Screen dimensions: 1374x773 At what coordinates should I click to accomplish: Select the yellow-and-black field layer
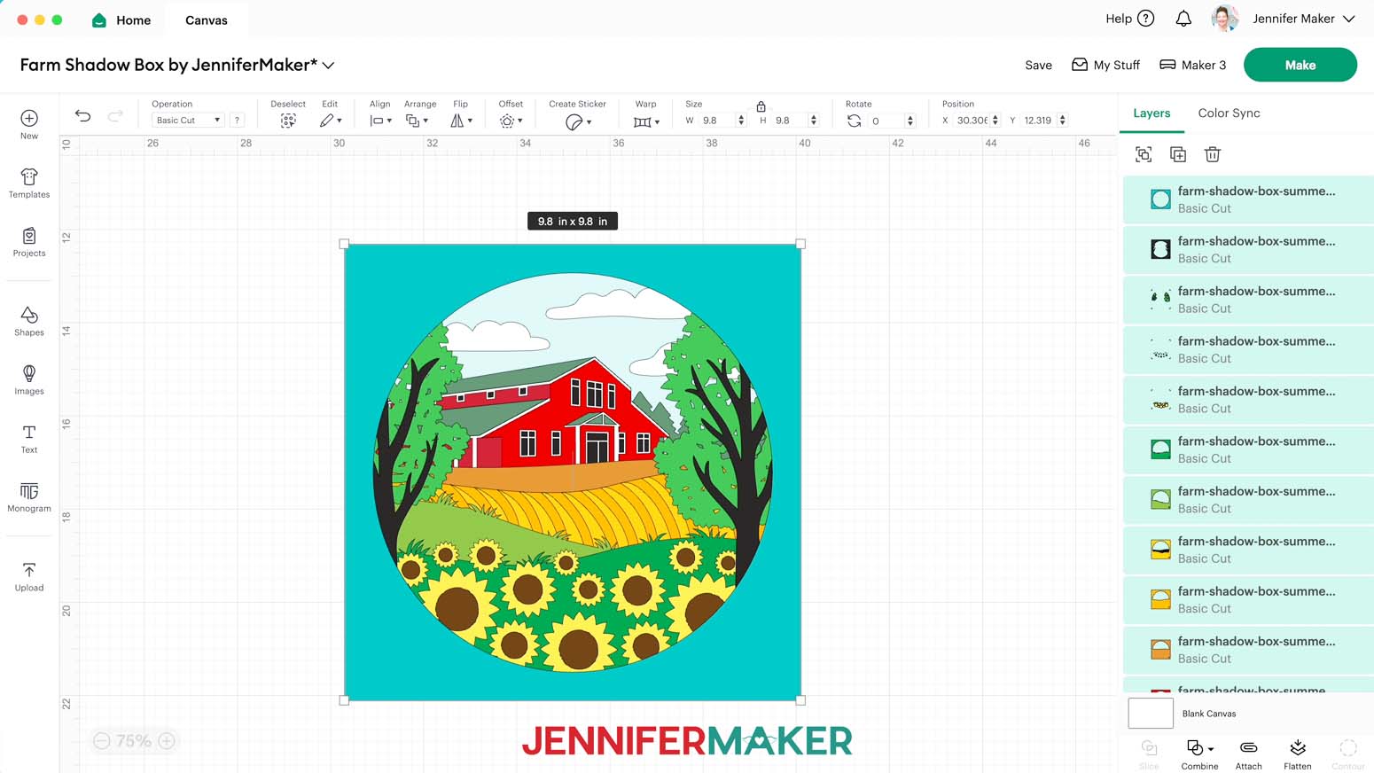1248,550
